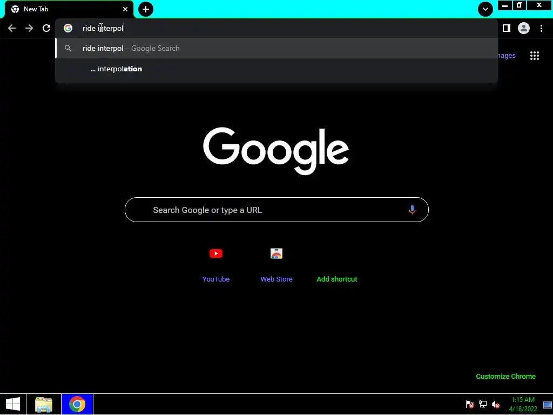Open the Chrome three-dot menu
The image size is (553, 415).
pos(541,28)
